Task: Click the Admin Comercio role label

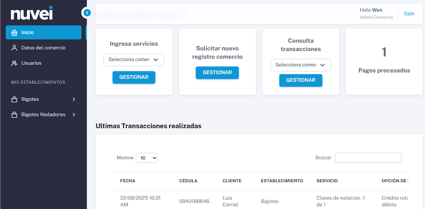Action: [376, 17]
